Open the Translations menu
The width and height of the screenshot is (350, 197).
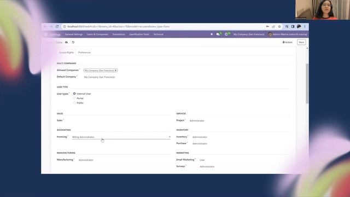(119, 34)
